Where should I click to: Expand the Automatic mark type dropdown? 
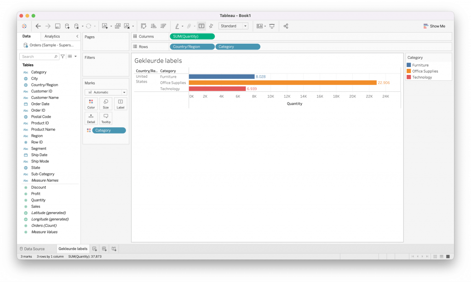(x=106, y=92)
